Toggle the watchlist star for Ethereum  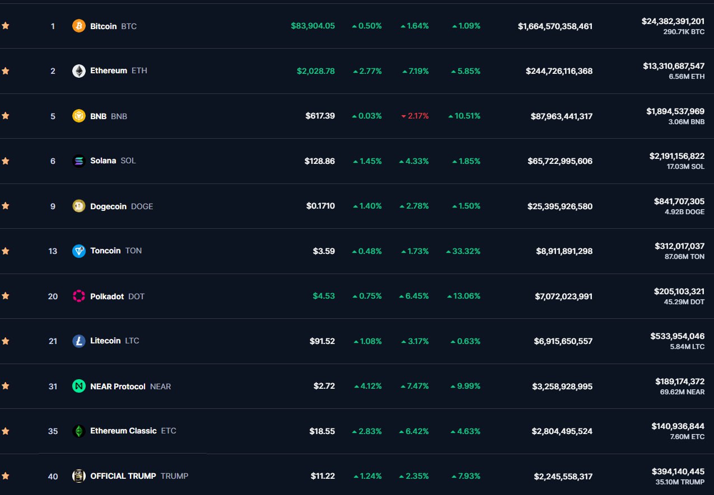(6, 70)
